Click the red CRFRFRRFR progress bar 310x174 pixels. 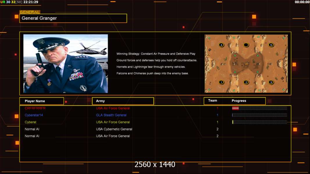[x=259, y=108]
